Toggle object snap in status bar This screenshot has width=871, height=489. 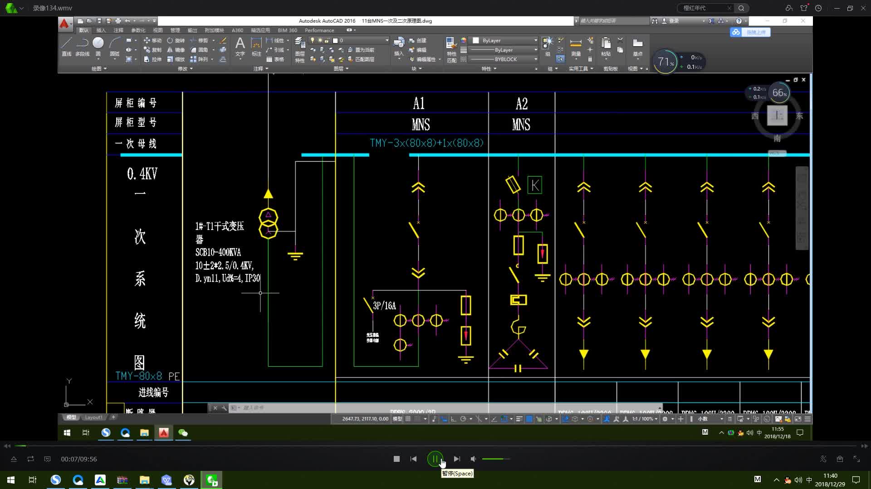click(504, 419)
